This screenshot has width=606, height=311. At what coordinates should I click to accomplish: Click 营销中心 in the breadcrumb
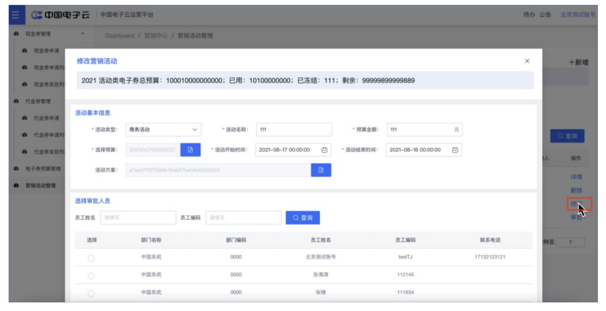tap(156, 35)
